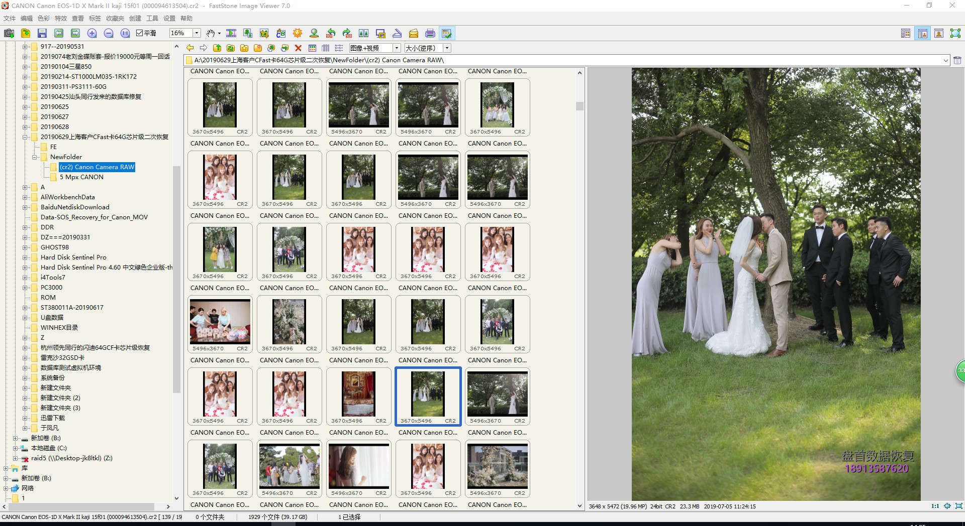Click the full screen green arrows icon
The height and width of the screenshot is (526, 965).
[955, 33]
